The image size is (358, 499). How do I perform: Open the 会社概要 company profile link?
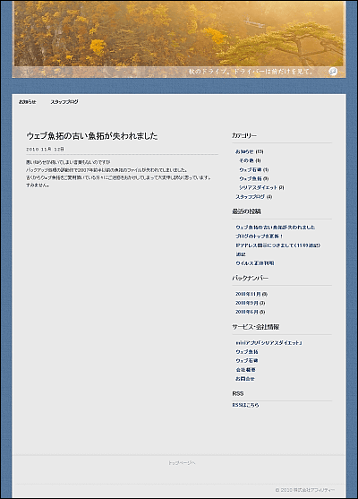click(x=245, y=370)
